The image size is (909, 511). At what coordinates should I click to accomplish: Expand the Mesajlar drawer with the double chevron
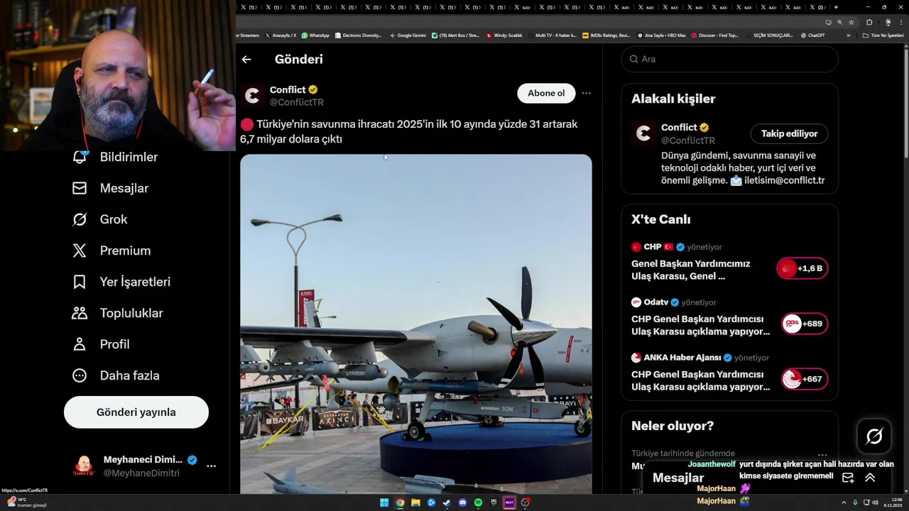click(870, 478)
